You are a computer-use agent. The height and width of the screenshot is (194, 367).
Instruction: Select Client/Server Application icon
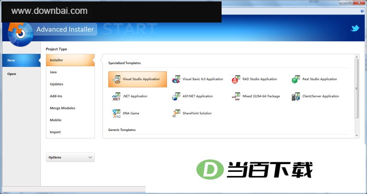coord(296,97)
